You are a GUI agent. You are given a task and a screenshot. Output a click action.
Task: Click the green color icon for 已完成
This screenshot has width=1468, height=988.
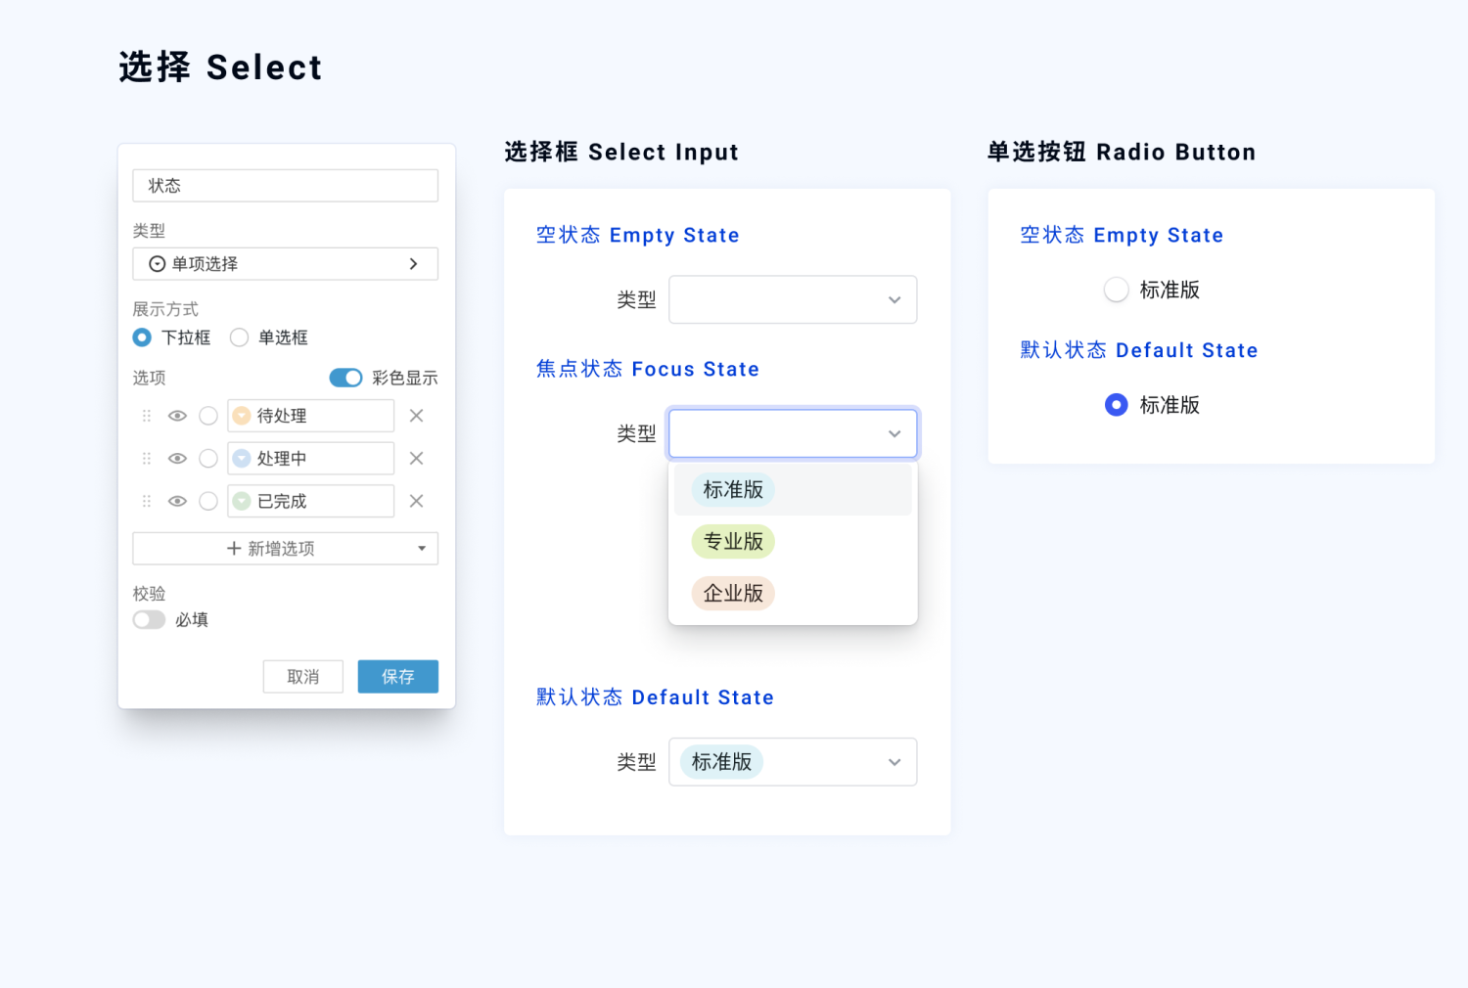[x=242, y=501]
